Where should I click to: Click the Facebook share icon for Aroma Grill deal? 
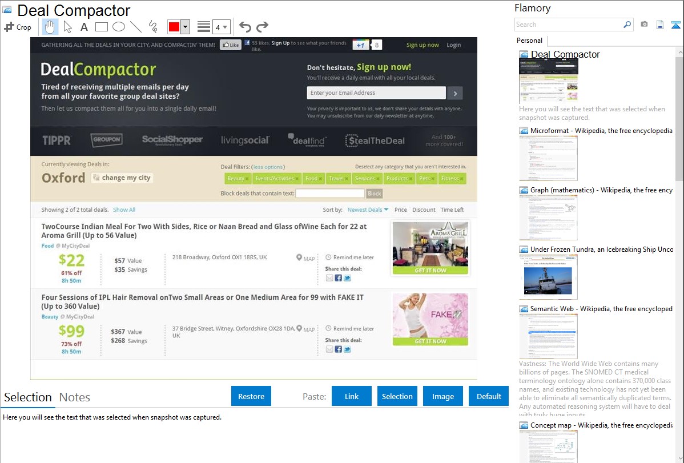(x=339, y=278)
